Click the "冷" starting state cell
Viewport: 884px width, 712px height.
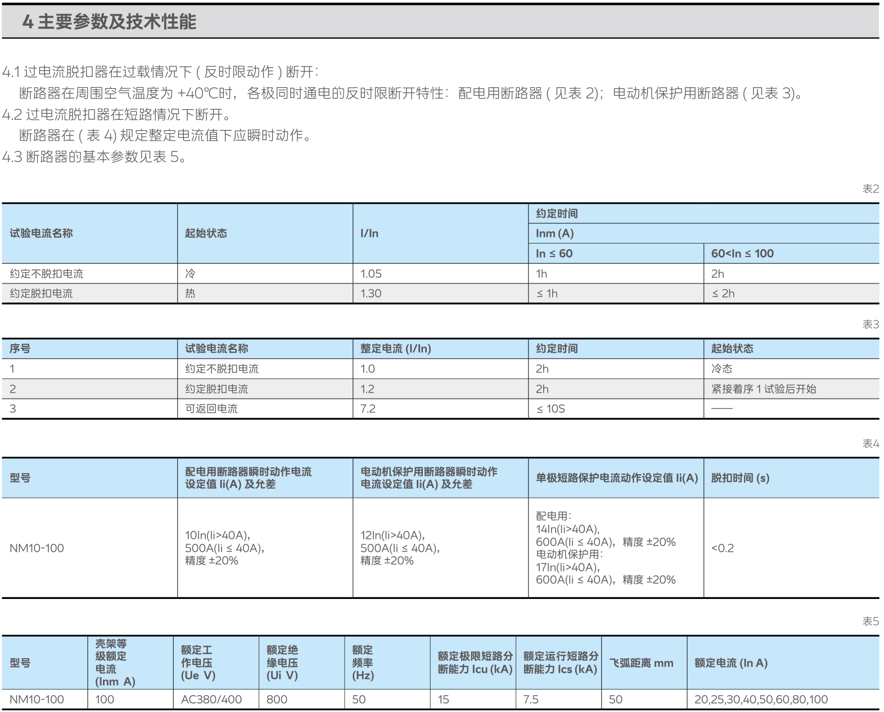[190, 274]
